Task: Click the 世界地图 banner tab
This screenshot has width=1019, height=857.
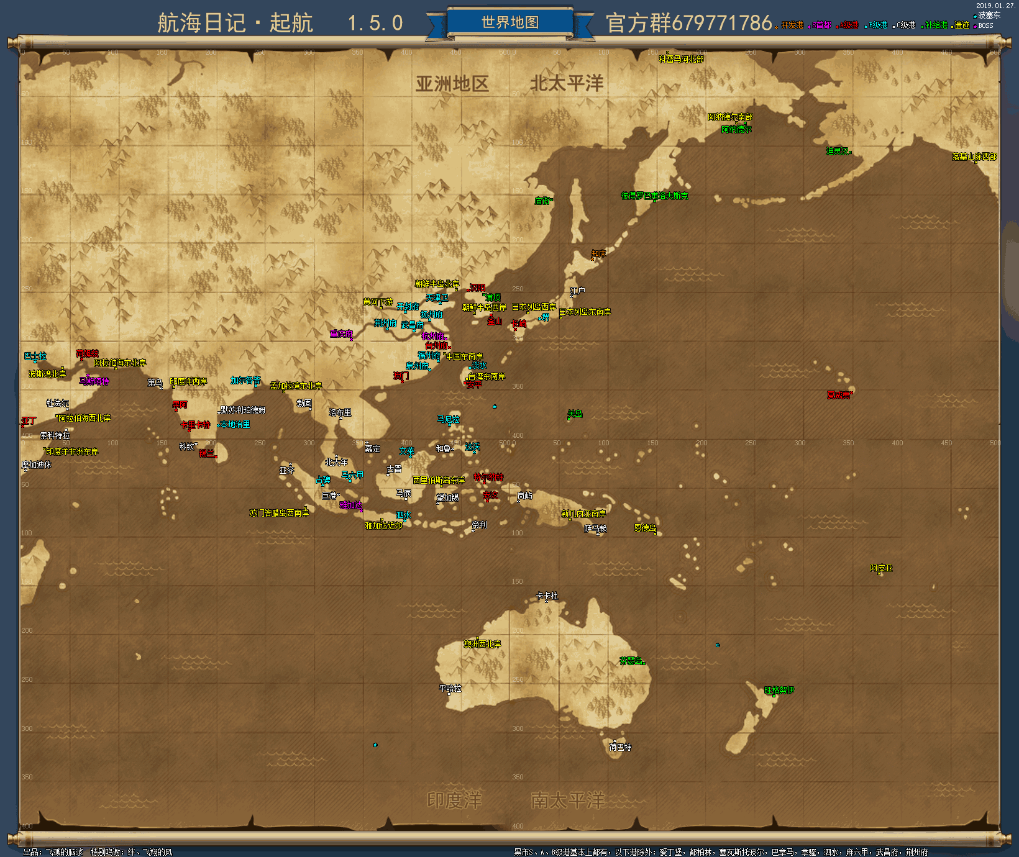Action: pyautogui.click(x=509, y=22)
